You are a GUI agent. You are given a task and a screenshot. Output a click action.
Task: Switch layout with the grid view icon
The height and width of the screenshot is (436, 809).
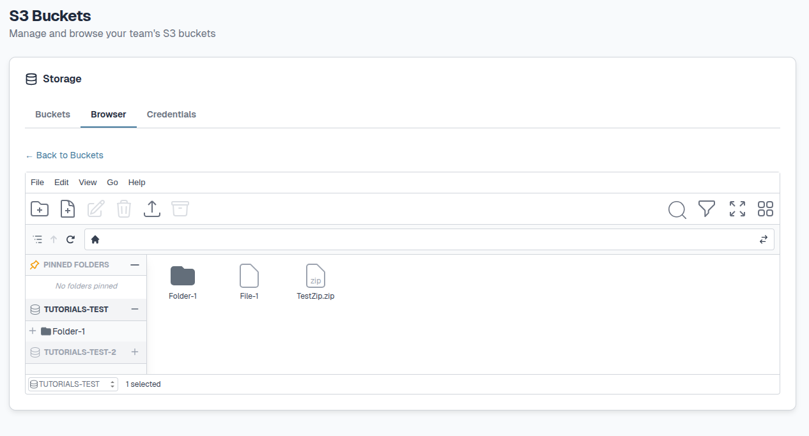click(766, 209)
